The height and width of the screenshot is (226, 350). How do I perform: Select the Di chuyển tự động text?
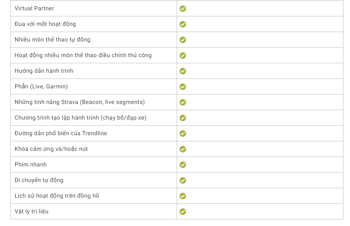point(39,180)
